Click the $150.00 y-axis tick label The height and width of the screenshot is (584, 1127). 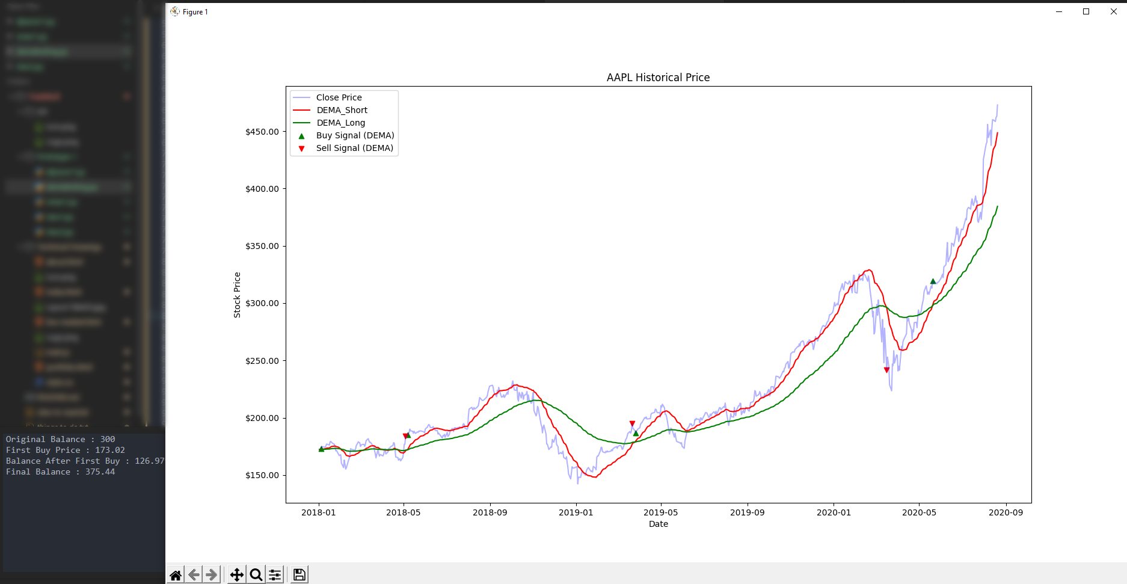[x=262, y=475]
